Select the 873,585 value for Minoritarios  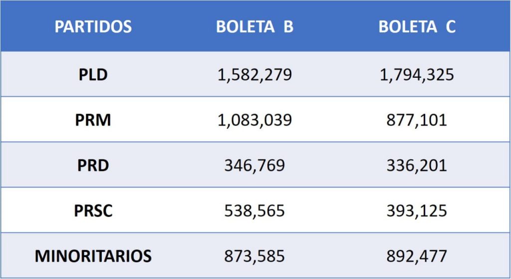255,256
